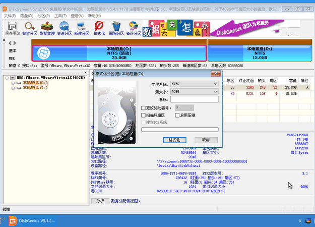Click the HD0 disk drive icon in tree

13,78
